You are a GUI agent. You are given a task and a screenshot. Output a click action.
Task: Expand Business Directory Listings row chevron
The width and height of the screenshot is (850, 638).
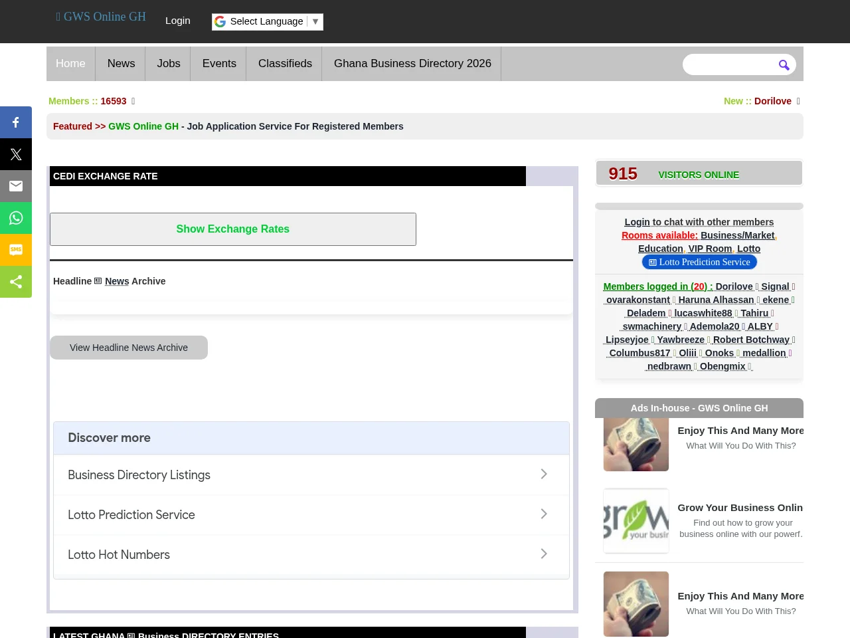[x=544, y=474]
